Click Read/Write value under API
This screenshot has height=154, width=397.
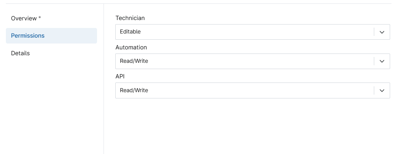click(x=134, y=90)
